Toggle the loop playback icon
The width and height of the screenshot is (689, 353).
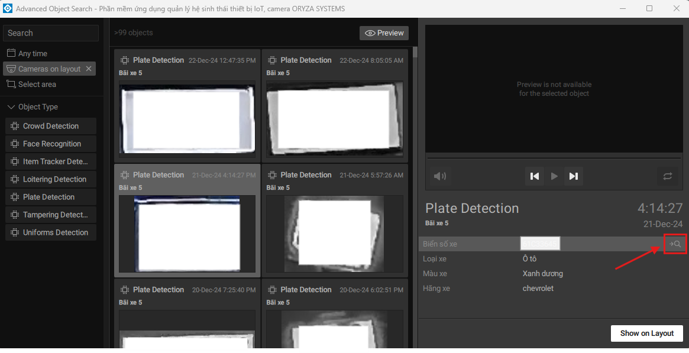[x=668, y=176]
